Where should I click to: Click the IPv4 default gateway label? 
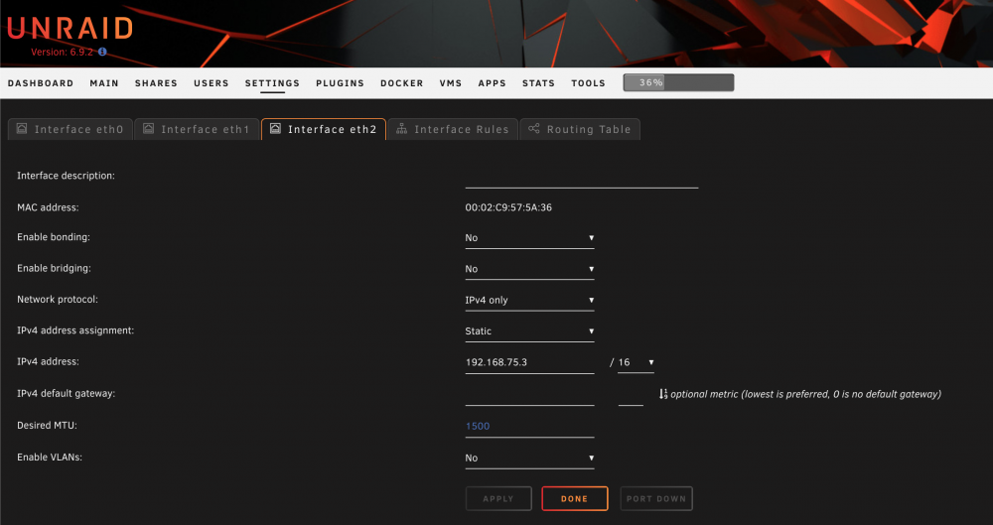tap(66, 393)
